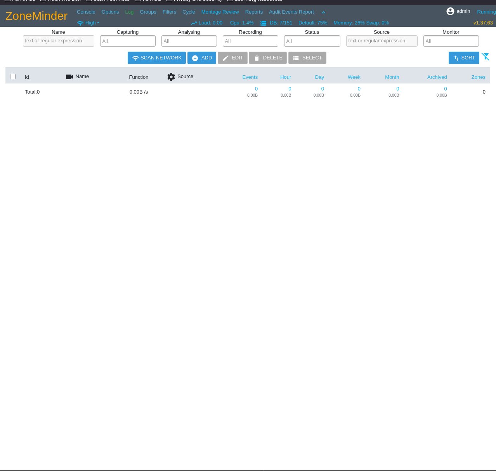Toggle the select-all monitors checkbox
The height and width of the screenshot is (471, 496).
tap(13, 76)
